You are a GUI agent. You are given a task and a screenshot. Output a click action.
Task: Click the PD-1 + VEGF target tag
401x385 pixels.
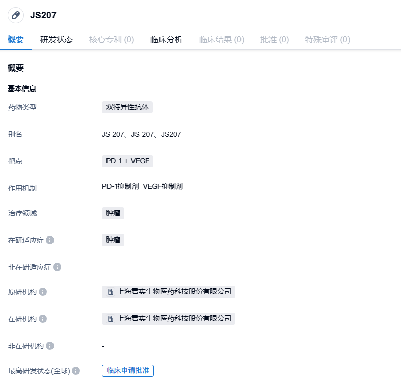pos(127,161)
